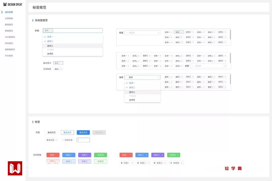Screen dimensions: 272x181
Task: Open 时间规范 sidebar item
Action: coord(9,43)
